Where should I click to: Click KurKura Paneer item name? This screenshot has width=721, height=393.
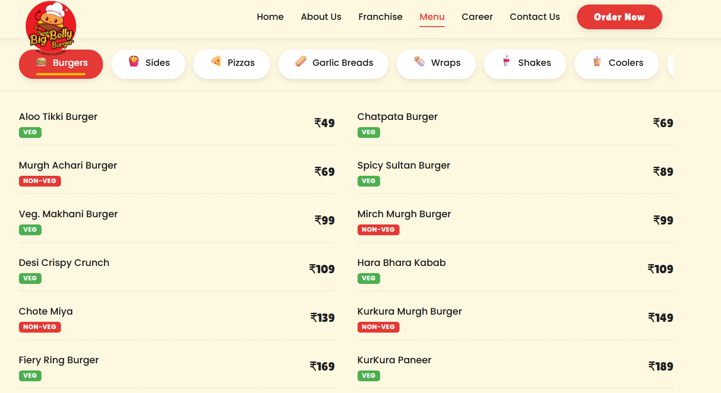click(x=394, y=360)
